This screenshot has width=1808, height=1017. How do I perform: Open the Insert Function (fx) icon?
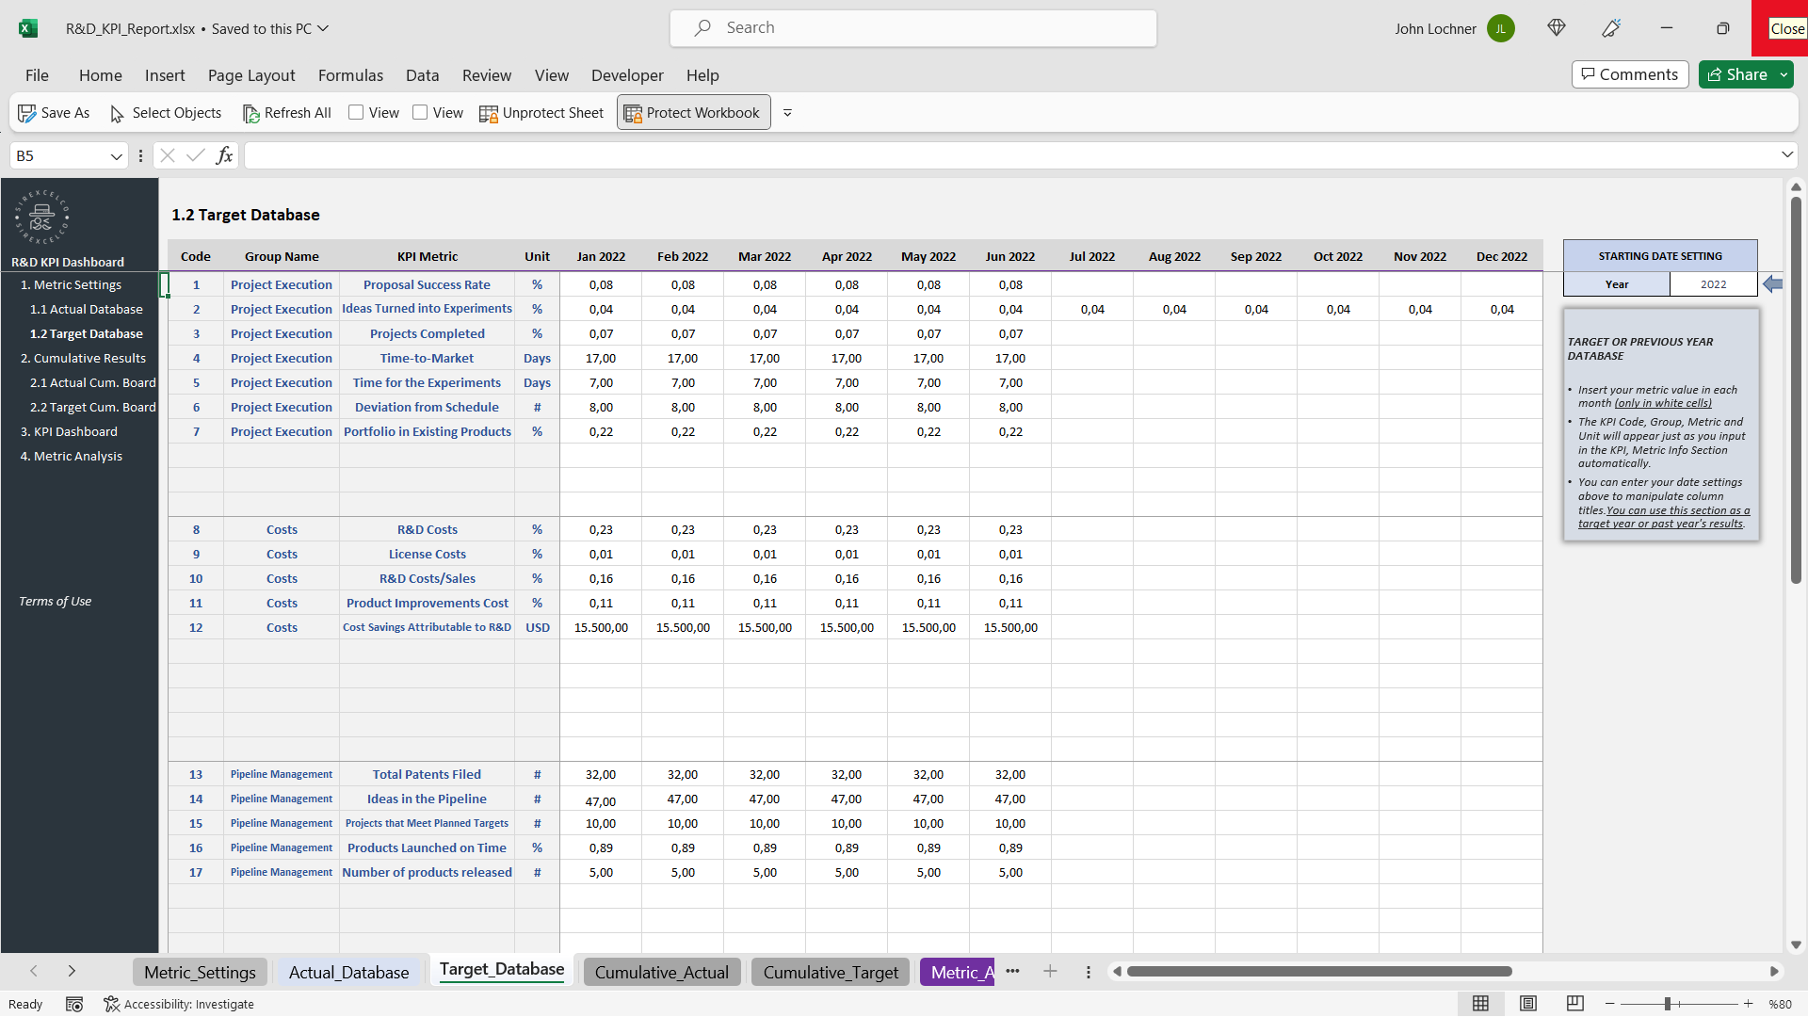(224, 155)
